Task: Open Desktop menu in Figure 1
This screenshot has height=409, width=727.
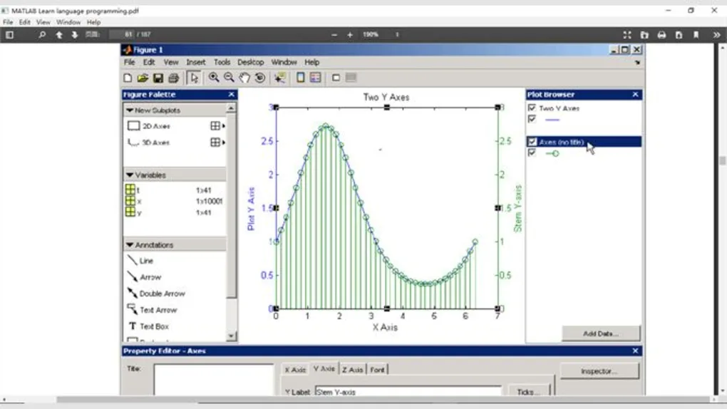Action: pos(251,62)
